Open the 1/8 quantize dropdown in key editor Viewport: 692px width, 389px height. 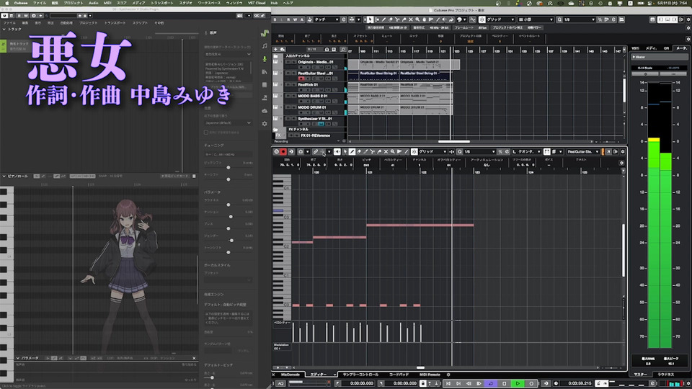479,151
